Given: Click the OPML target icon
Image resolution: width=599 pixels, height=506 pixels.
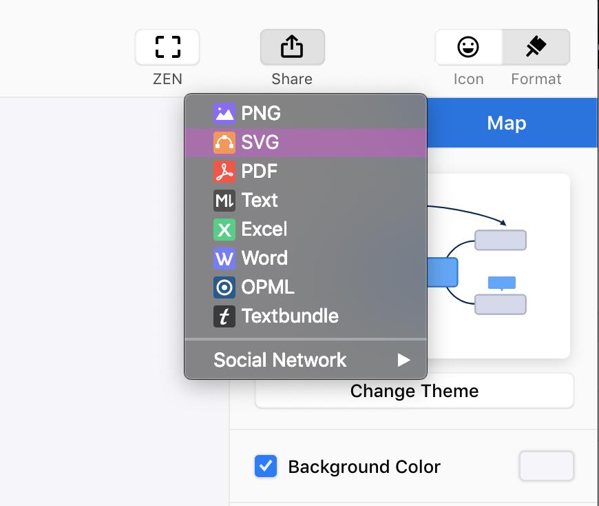Looking at the screenshot, I should pos(224,287).
